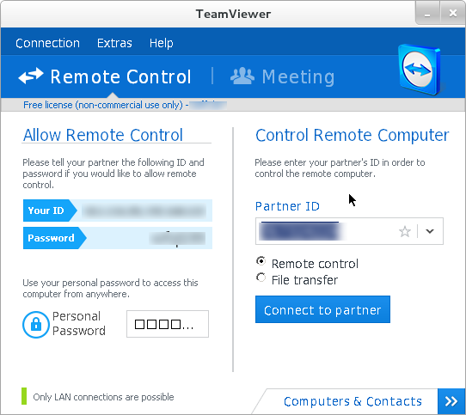Click the Meeting people icon
This screenshot has width=466, height=415.
[242, 76]
